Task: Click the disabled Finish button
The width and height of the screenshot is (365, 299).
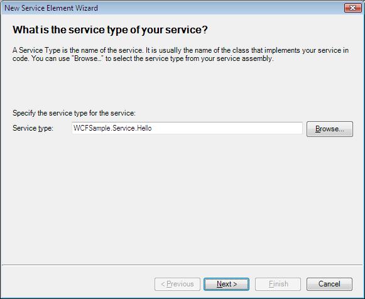Action: pos(278,284)
